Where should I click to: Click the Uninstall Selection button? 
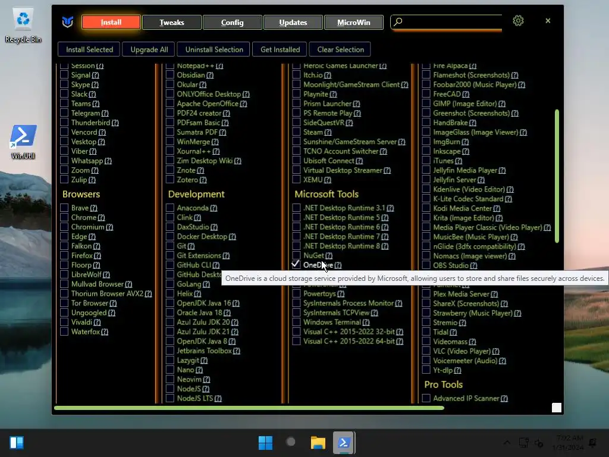(214, 49)
